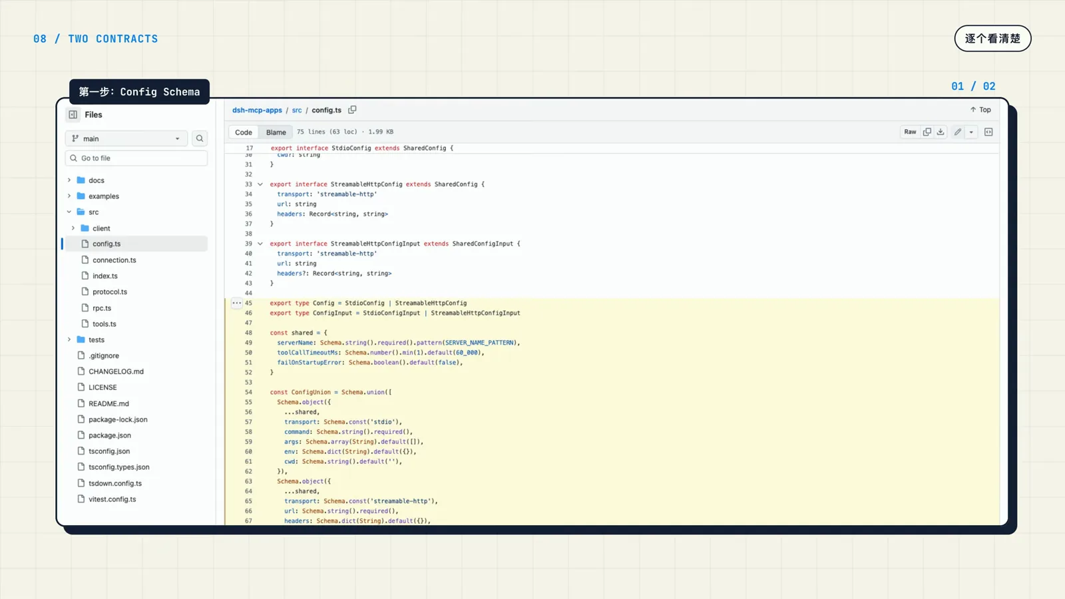Focus the Go to file input
1065x599 pixels.
tap(136, 158)
